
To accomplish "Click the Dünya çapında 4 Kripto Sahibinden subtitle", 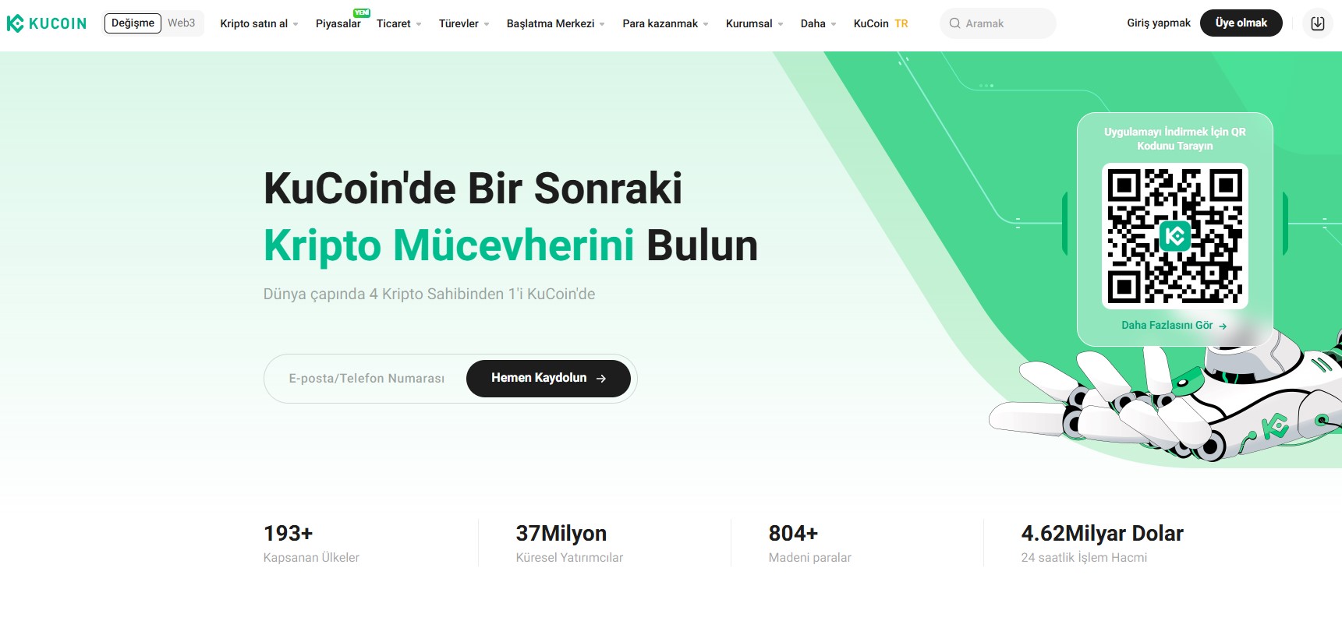I will click(x=429, y=295).
